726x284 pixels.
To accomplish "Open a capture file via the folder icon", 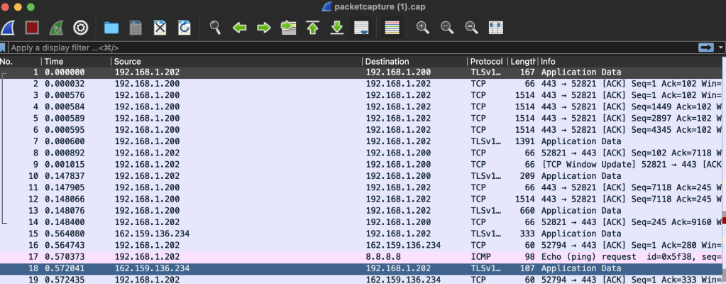I will point(111,28).
